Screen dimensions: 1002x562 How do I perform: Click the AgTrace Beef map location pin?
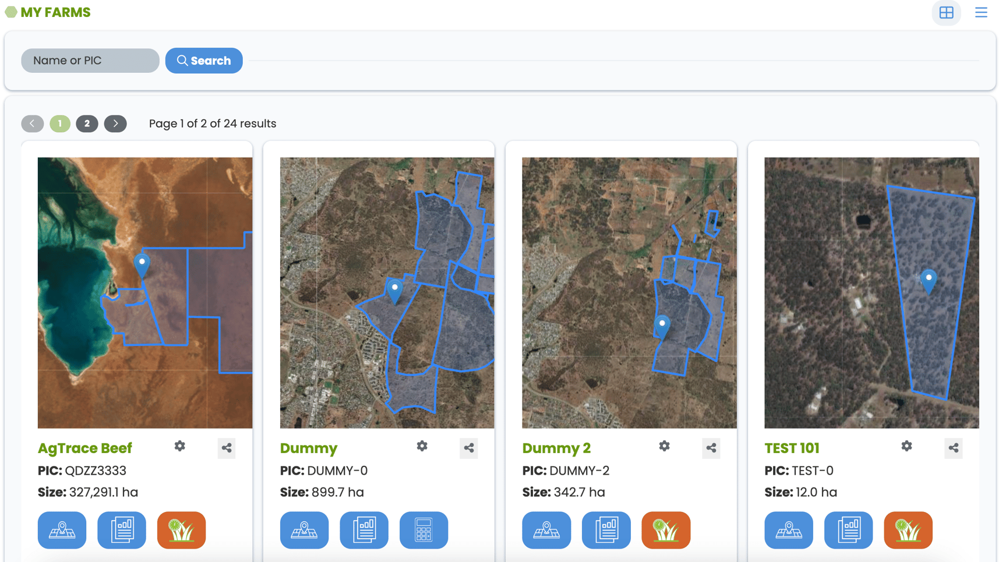(x=142, y=265)
